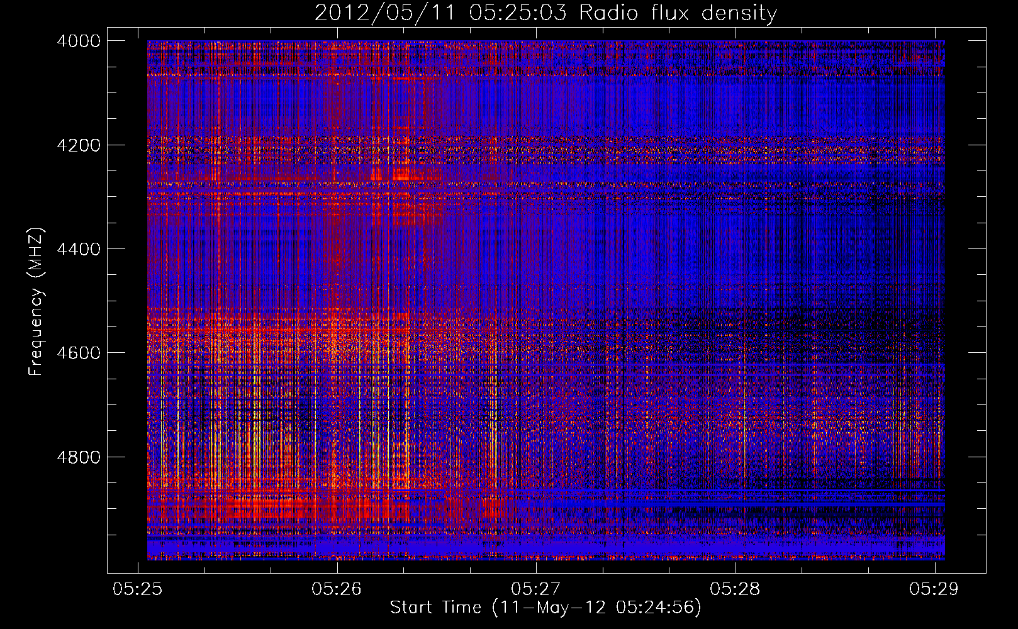
Task: Click the 4800 frequency axis label
Action: click(x=79, y=457)
